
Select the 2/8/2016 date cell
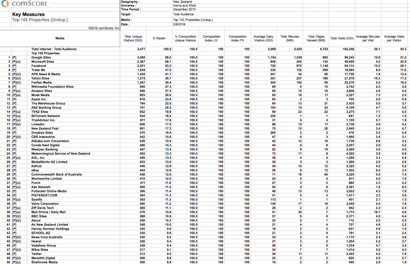coord(179,24)
